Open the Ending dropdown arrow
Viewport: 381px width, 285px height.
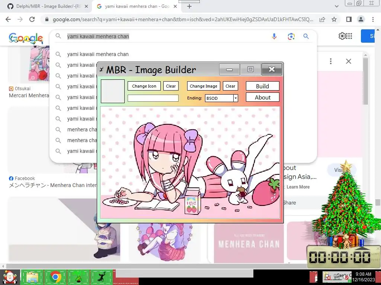click(x=236, y=98)
